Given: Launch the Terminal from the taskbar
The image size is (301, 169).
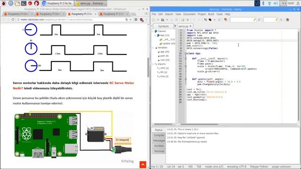Looking at the screenshot, I should click(x=24, y=3).
